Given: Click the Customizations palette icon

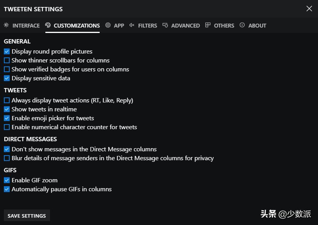Looking at the screenshot, I should click(48, 25).
